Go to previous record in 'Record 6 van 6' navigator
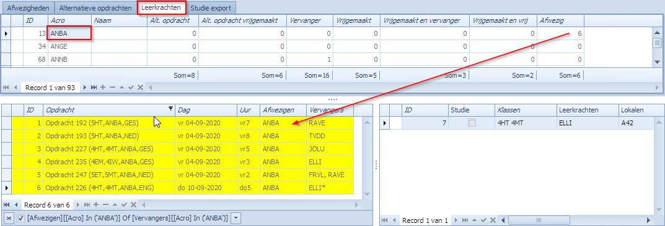This screenshot has height=226, width=665. coord(15,205)
